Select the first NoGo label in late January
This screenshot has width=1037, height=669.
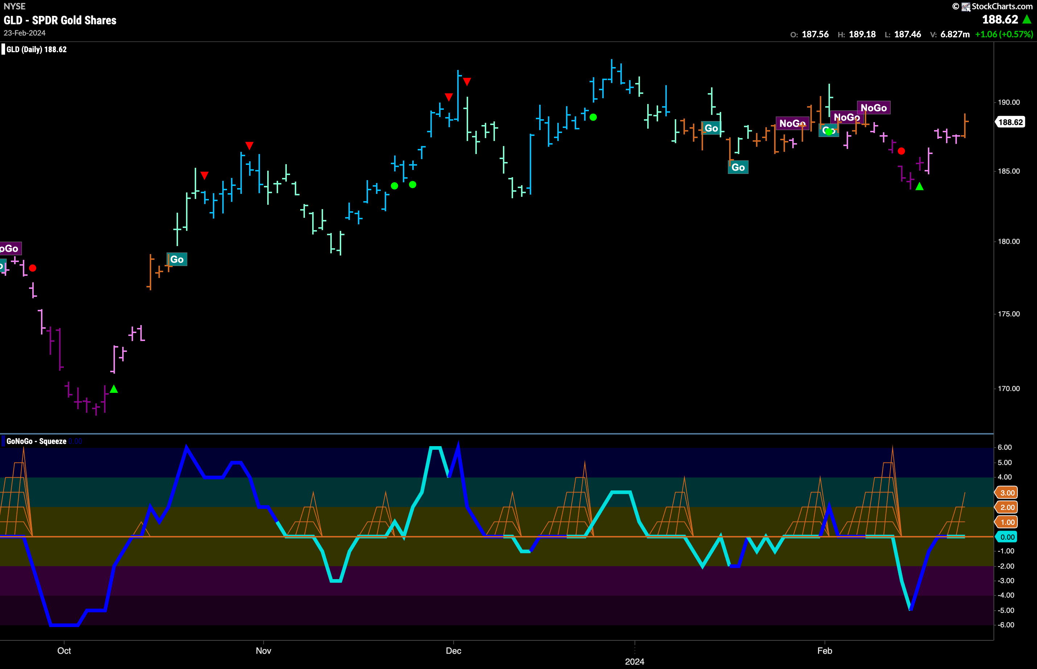tap(792, 123)
